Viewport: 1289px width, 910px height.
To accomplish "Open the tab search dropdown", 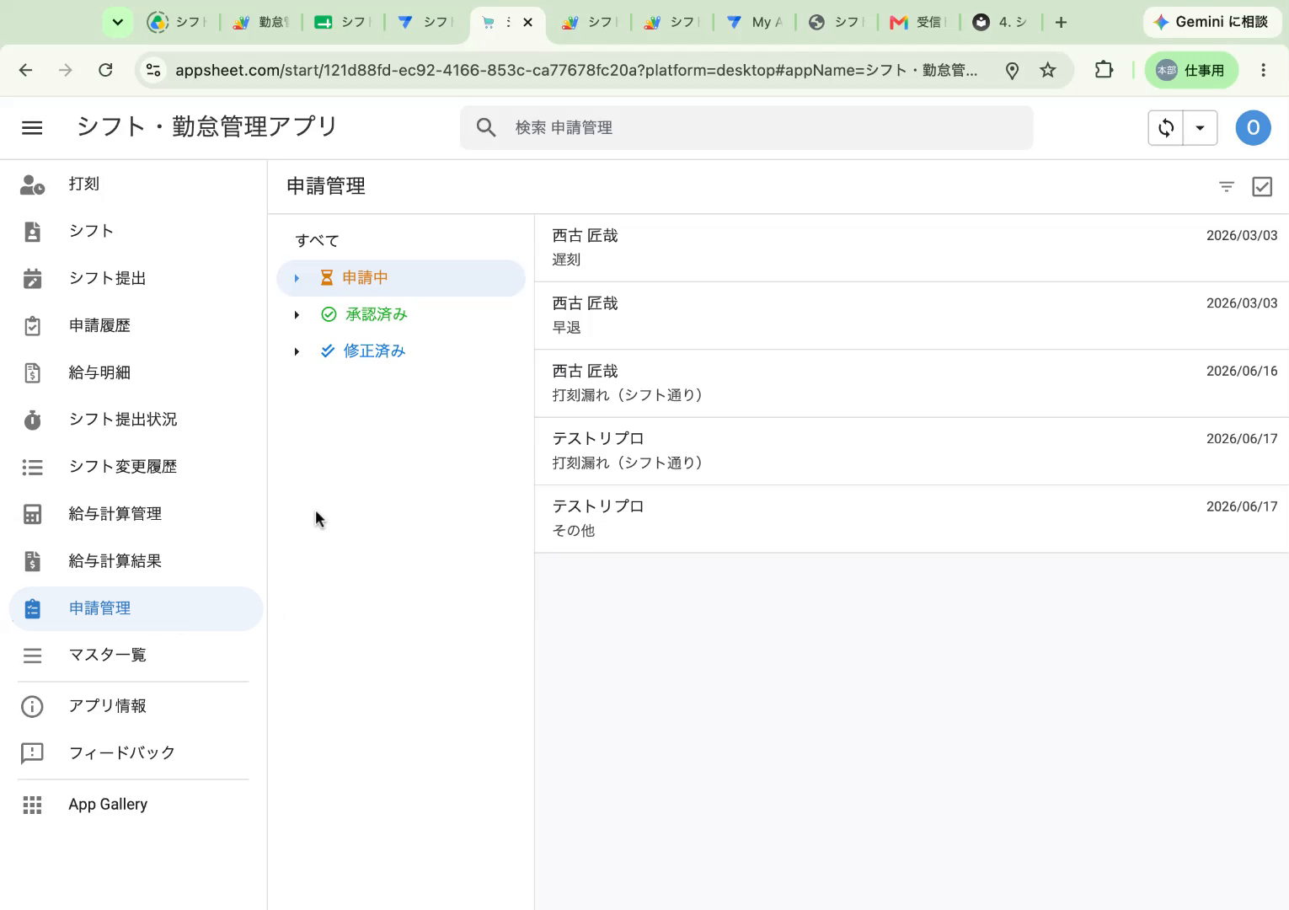I will (118, 23).
